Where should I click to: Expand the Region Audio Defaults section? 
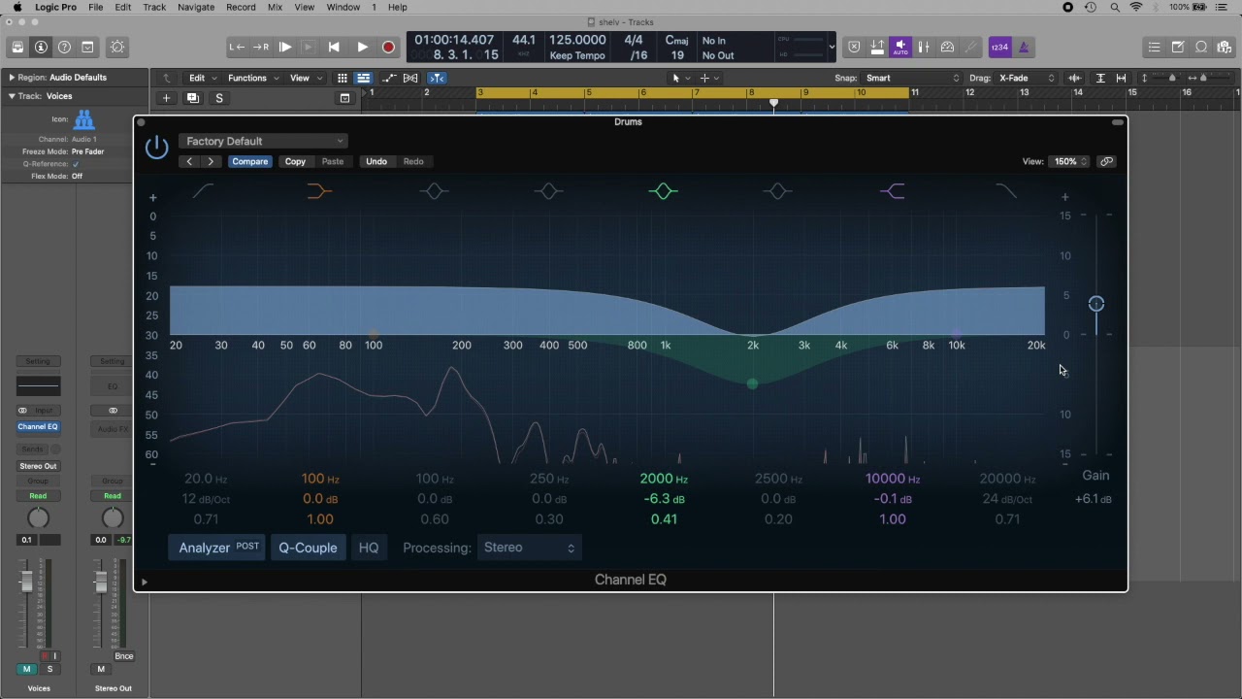12,78
